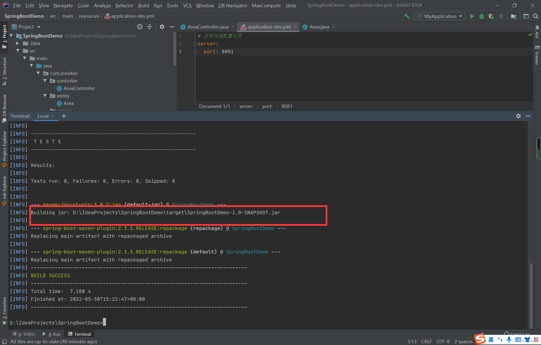This screenshot has width=541, height=345.
Task: Open the Project view mode dropdown
Action: coord(39,27)
